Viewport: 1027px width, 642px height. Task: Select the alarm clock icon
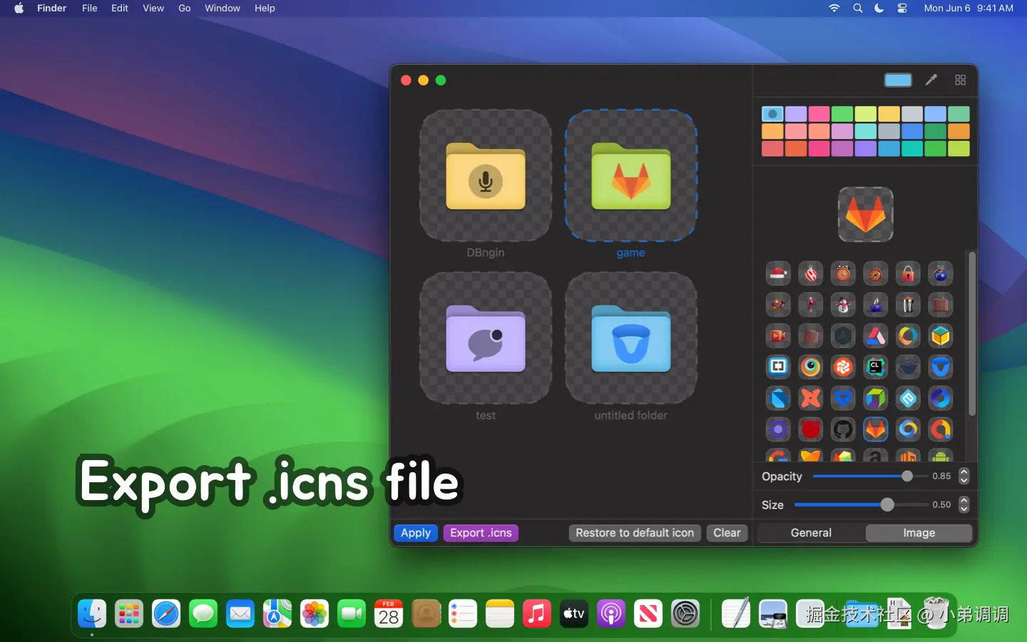pyautogui.click(x=843, y=274)
